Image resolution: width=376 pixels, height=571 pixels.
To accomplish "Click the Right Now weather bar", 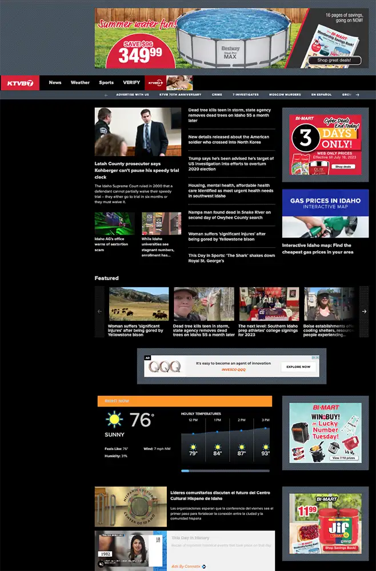I will 185,401.
